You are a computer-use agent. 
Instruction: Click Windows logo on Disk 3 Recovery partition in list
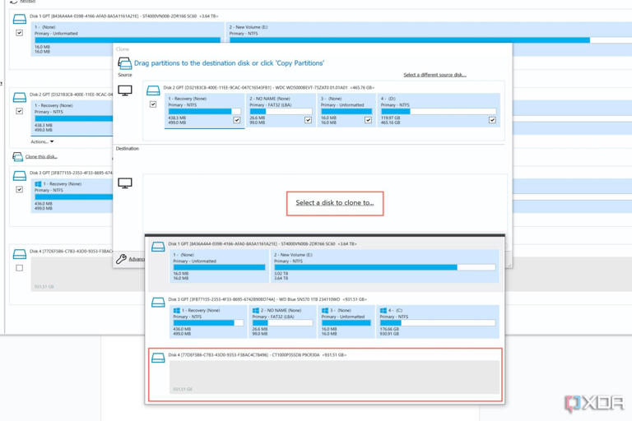(177, 311)
